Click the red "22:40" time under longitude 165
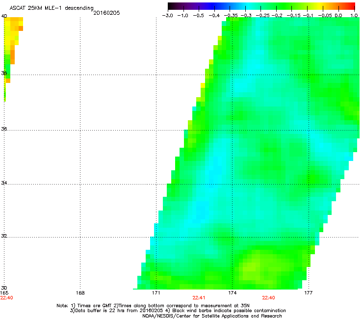Image resolution: width=363 pixels, height=319 pixels. click(x=7, y=298)
